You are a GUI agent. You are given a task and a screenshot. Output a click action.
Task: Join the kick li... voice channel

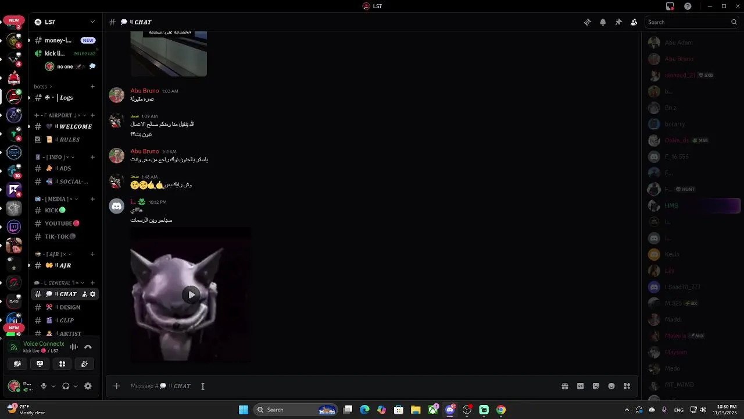(x=64, y=54)
